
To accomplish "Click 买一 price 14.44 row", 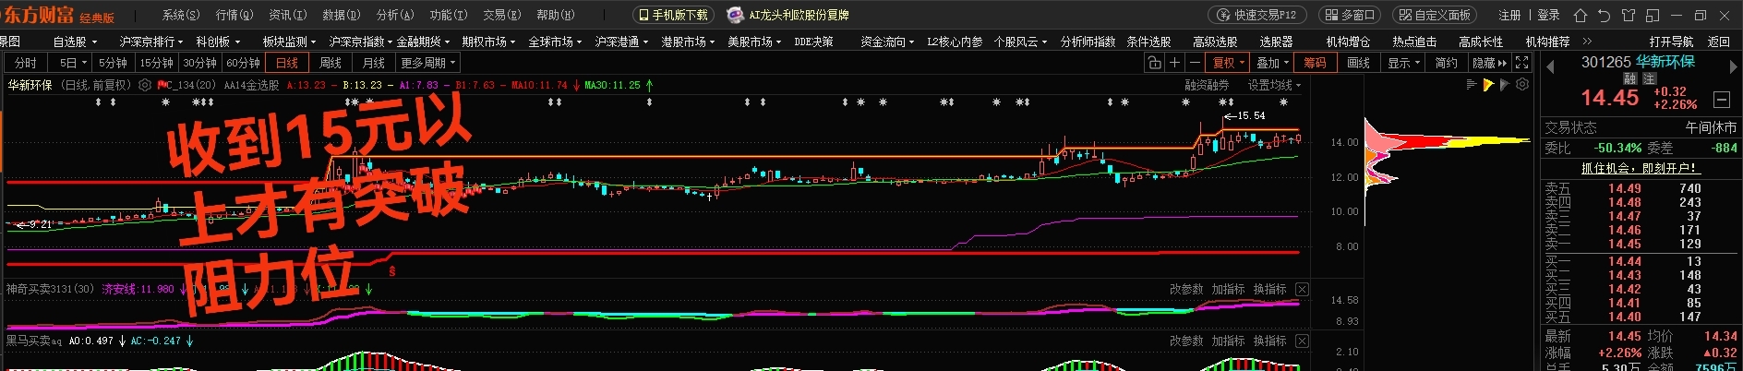I will 1641,261.
